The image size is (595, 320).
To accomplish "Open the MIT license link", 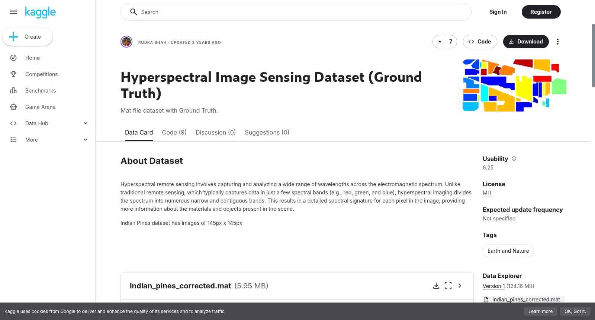I will [487, 193].
